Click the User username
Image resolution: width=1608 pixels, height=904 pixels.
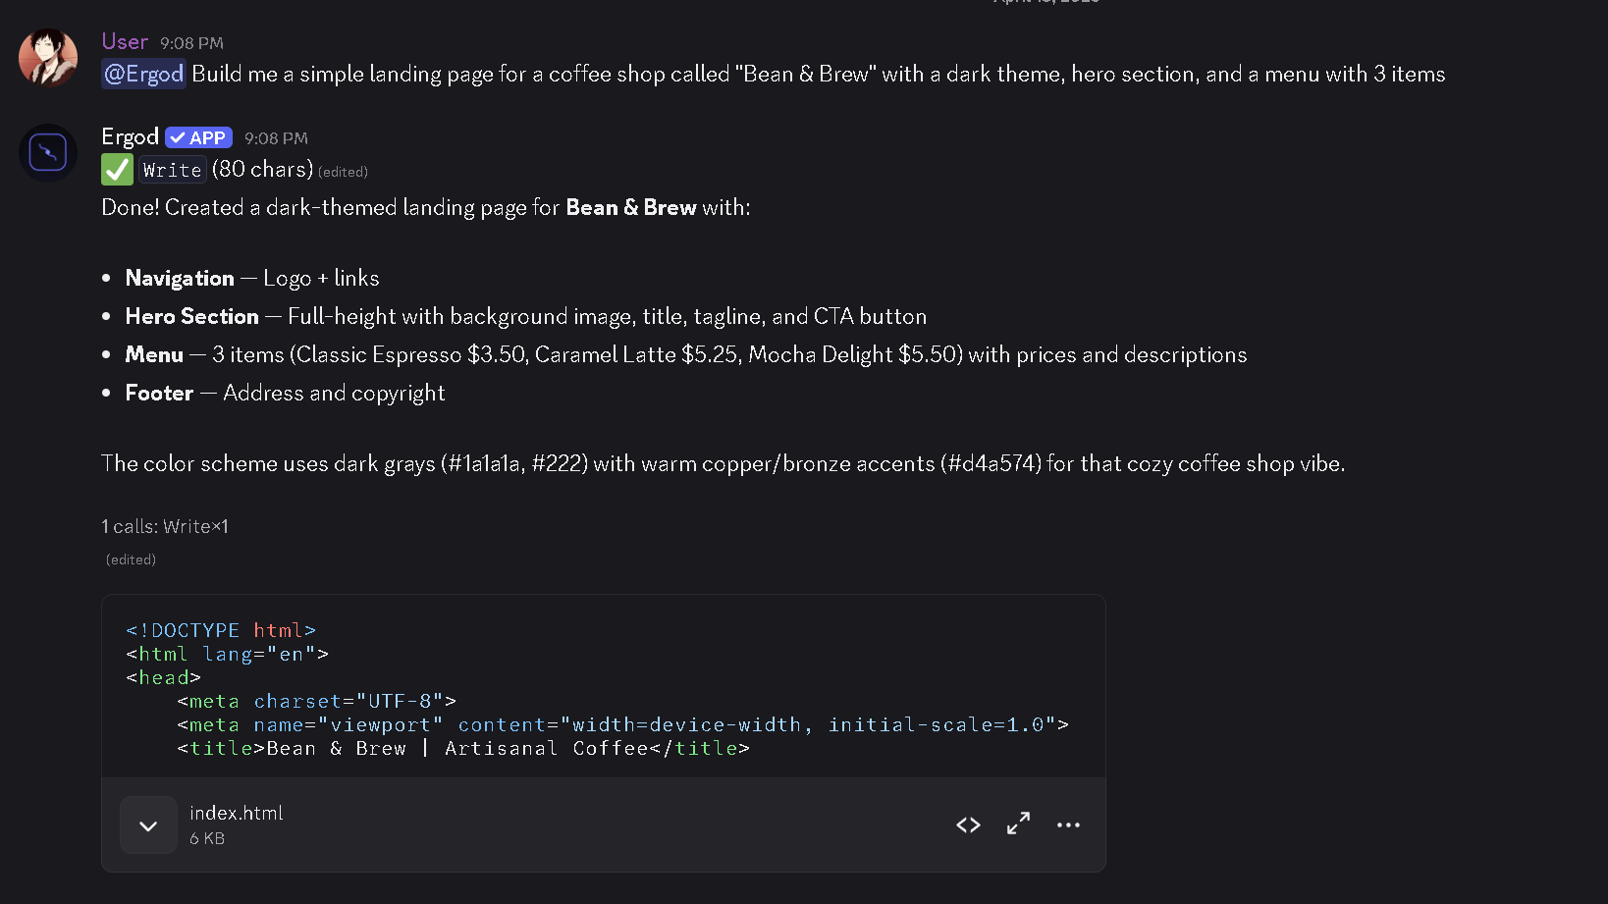point(125,42)
